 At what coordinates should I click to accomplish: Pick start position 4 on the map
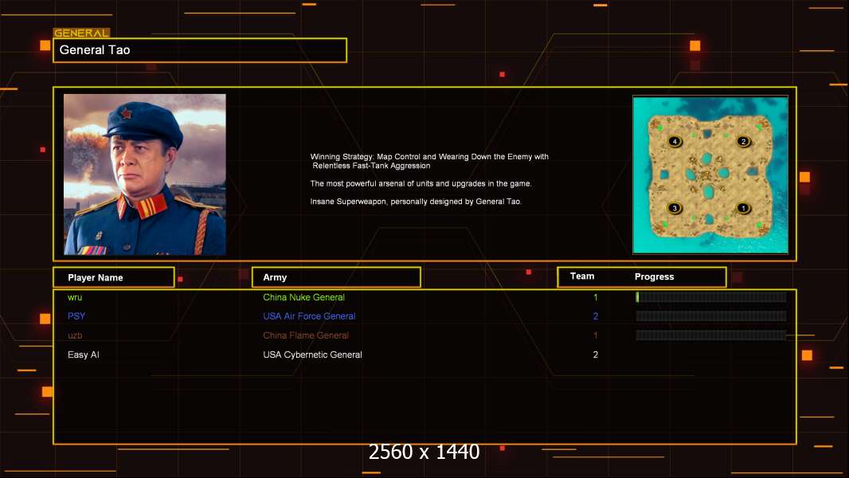675,141
